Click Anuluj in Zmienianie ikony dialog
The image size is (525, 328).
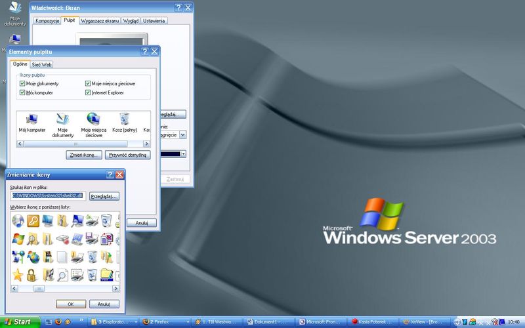[104, 304]
